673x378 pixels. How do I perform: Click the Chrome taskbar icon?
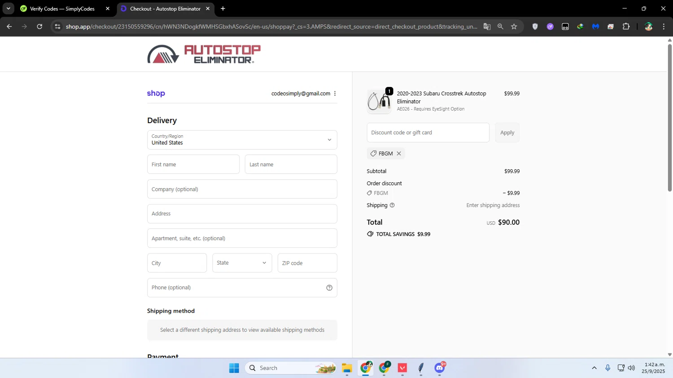point(366,368)
